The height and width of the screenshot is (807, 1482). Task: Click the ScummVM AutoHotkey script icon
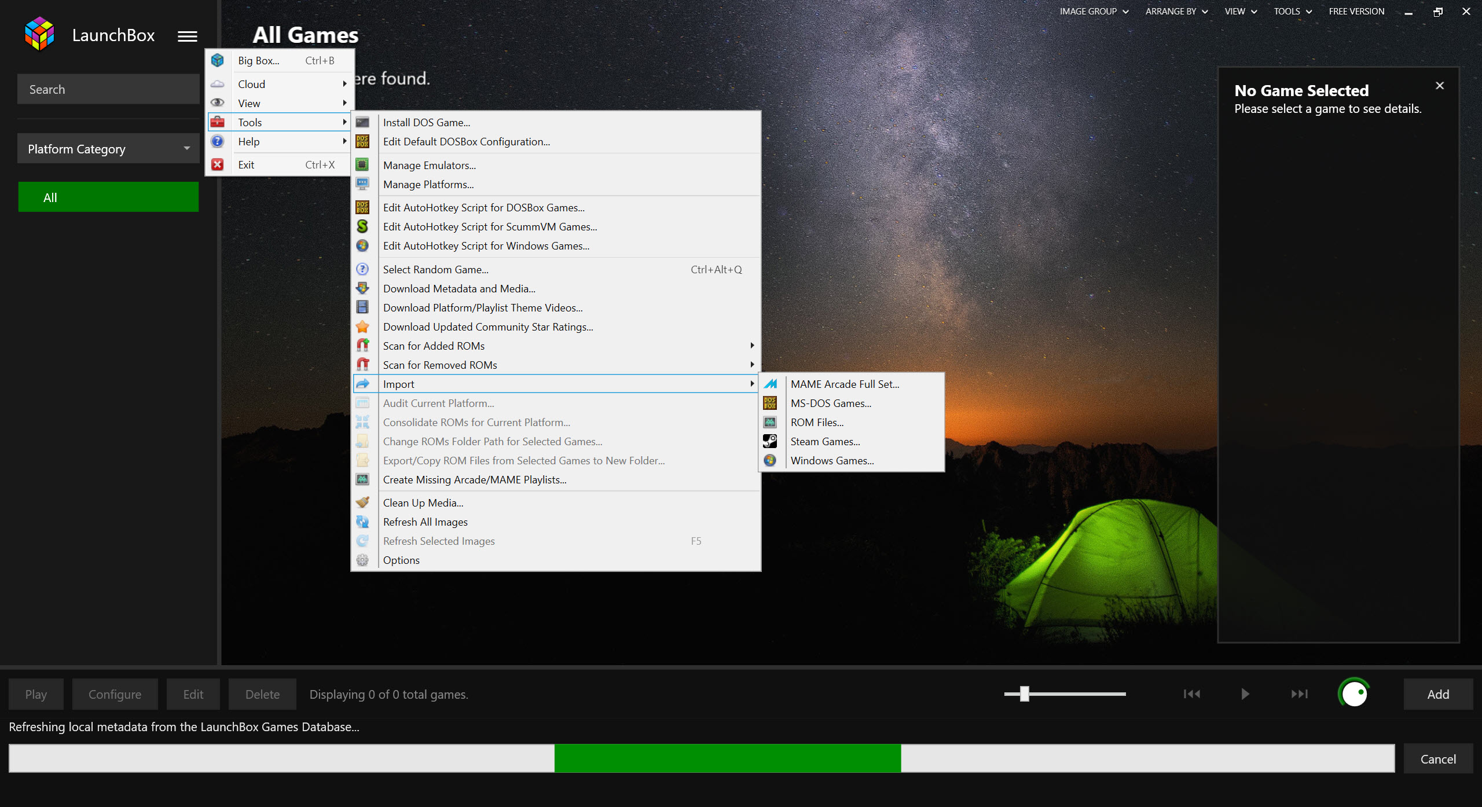coord(362,226)
